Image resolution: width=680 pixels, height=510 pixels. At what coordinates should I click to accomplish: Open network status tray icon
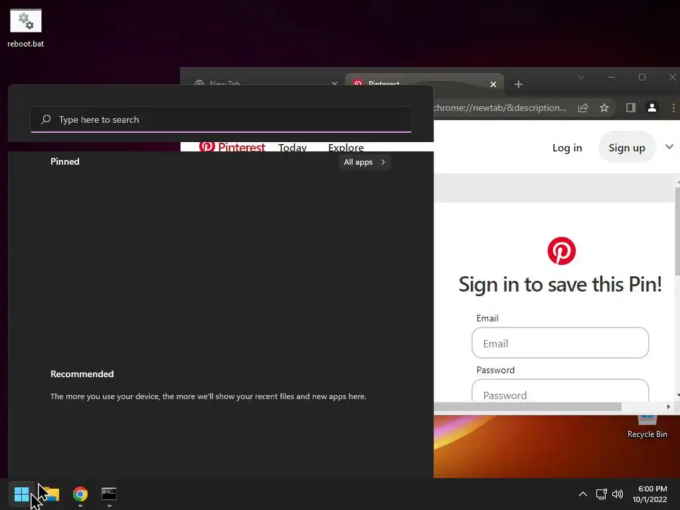601,494
